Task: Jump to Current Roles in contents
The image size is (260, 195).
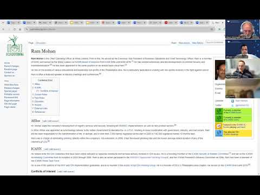Action: pos(41,94)
